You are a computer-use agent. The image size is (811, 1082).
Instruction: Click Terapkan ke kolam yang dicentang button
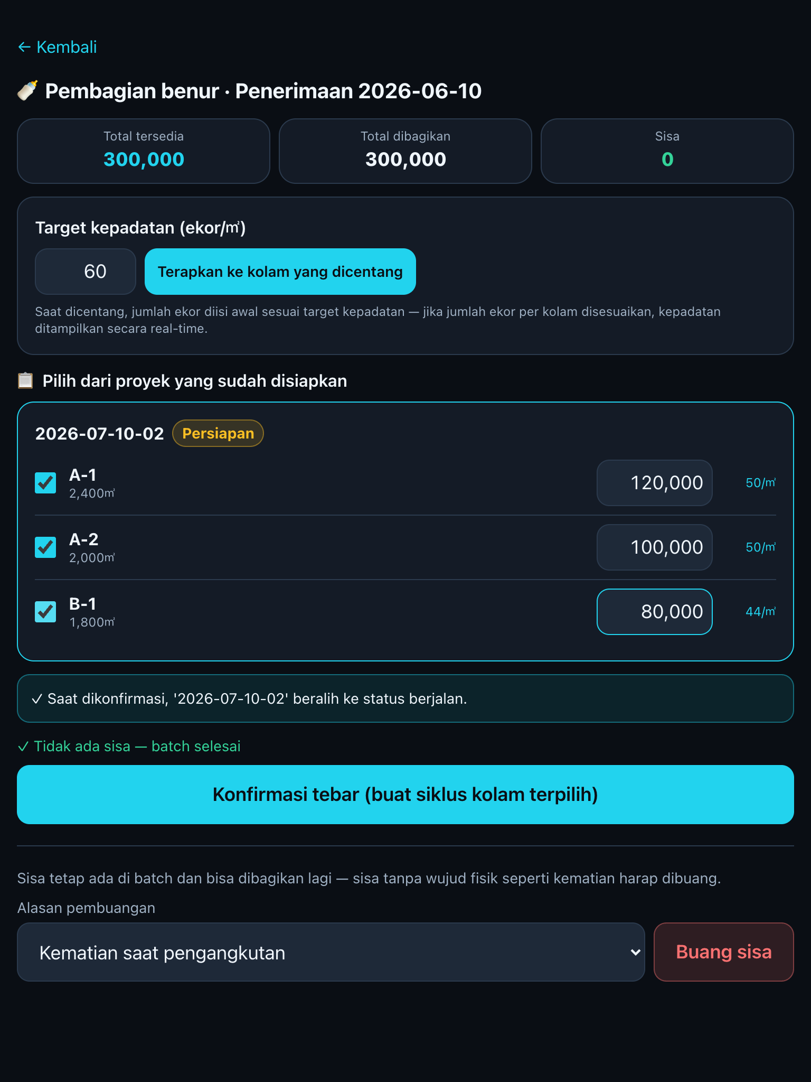click(x=280, y=272)
